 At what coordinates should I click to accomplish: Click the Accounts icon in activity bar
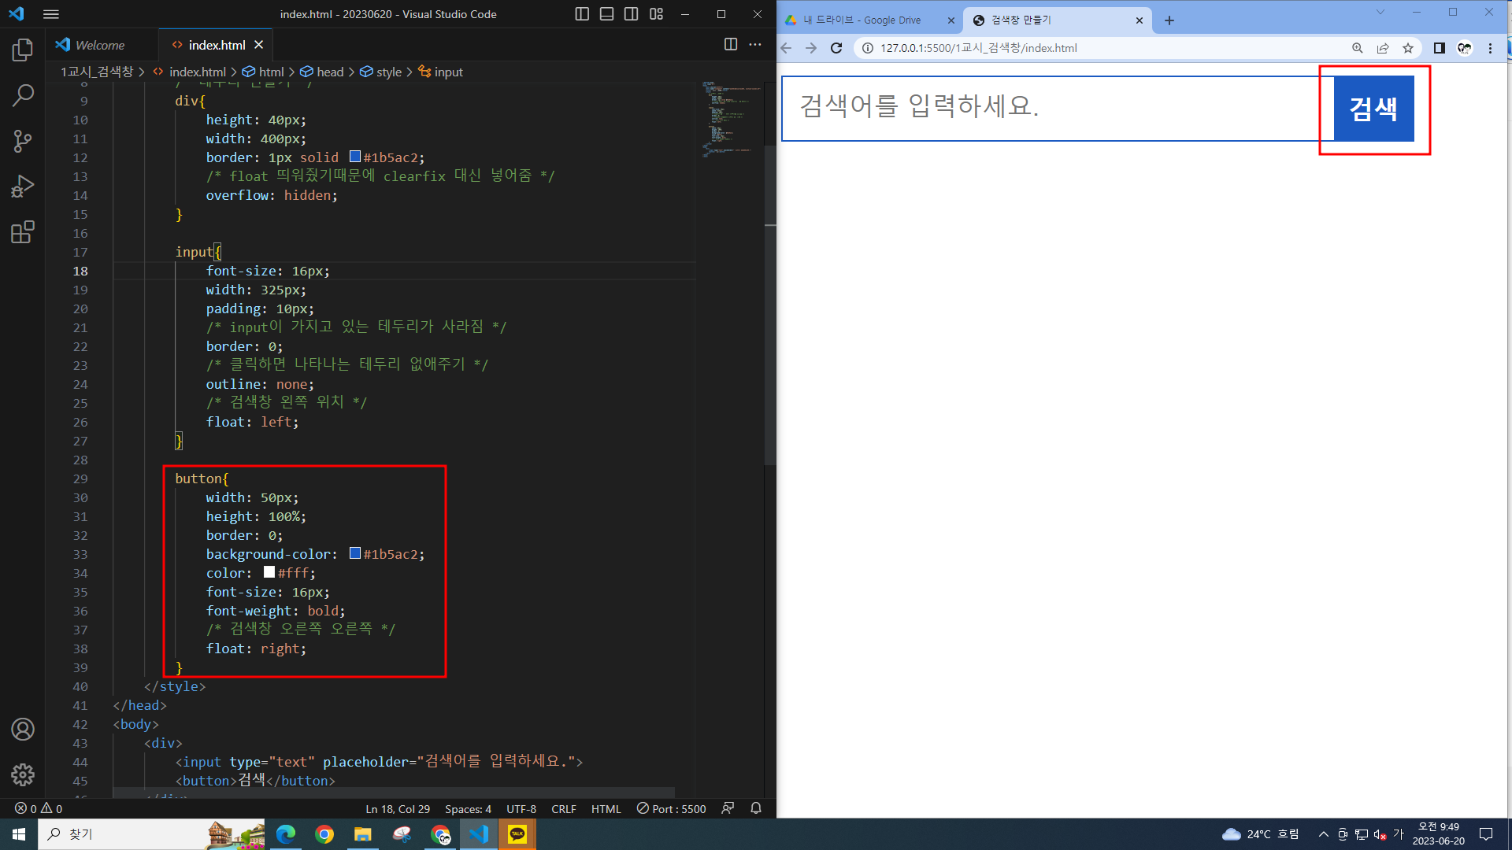pos(23,730)
